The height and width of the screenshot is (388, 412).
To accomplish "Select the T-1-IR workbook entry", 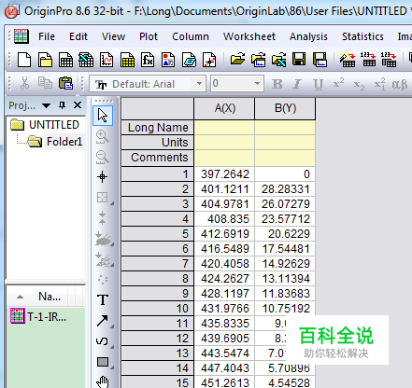I will tap(47, 316).
